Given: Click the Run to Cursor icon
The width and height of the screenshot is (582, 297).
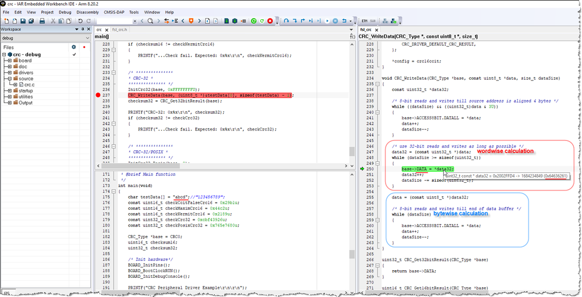Looking at the screenshot, I should click(319, 21).
